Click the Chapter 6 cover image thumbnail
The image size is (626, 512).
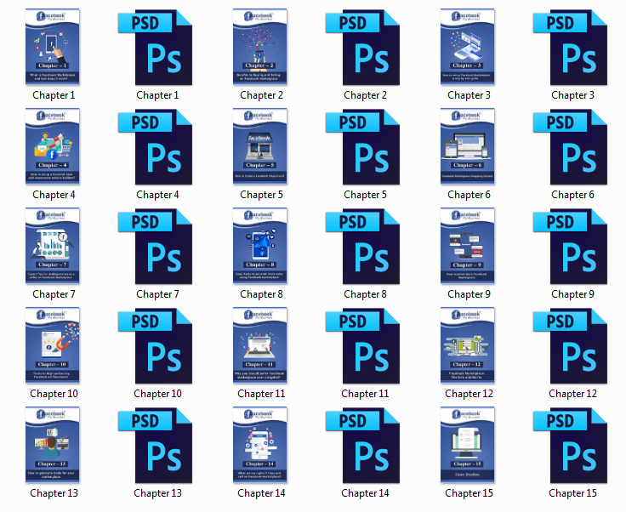(468, 146)
